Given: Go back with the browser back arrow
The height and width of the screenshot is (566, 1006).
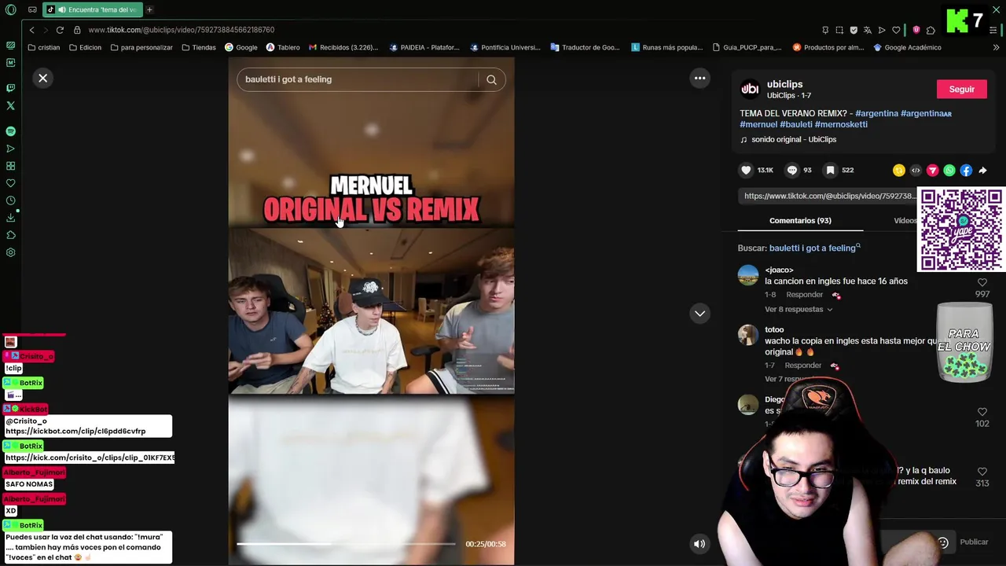Looking at the screenshot, I should point(31,30).
